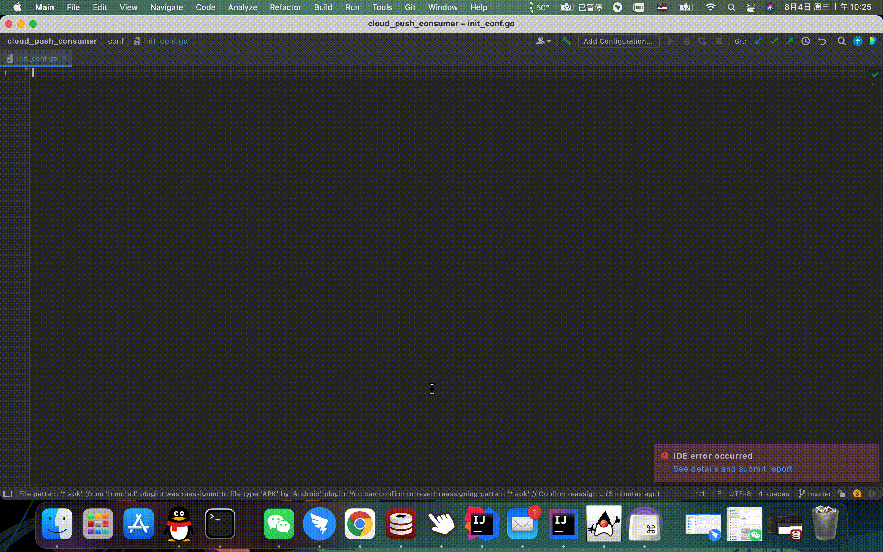Image resolution: width=883 pixels, height=552 pixels.
Task: Click the Git commit checkmark icon
Action: click(774, 41)
